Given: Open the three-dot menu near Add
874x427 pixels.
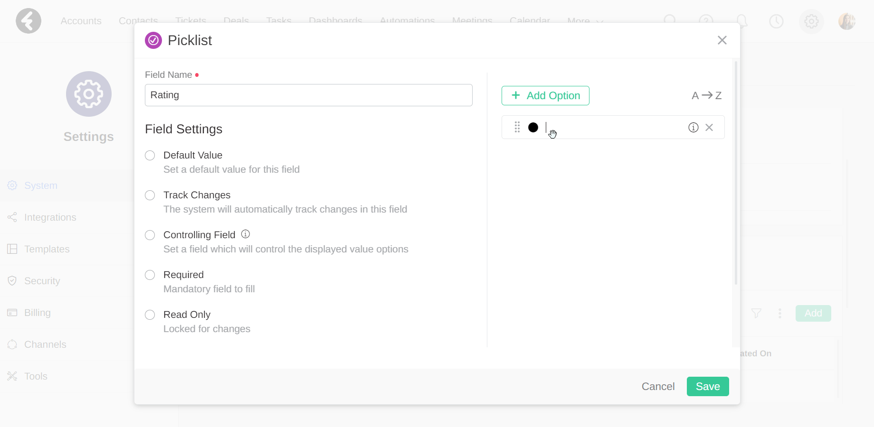Looking at the screenshot, I should (x=780, y=313).
